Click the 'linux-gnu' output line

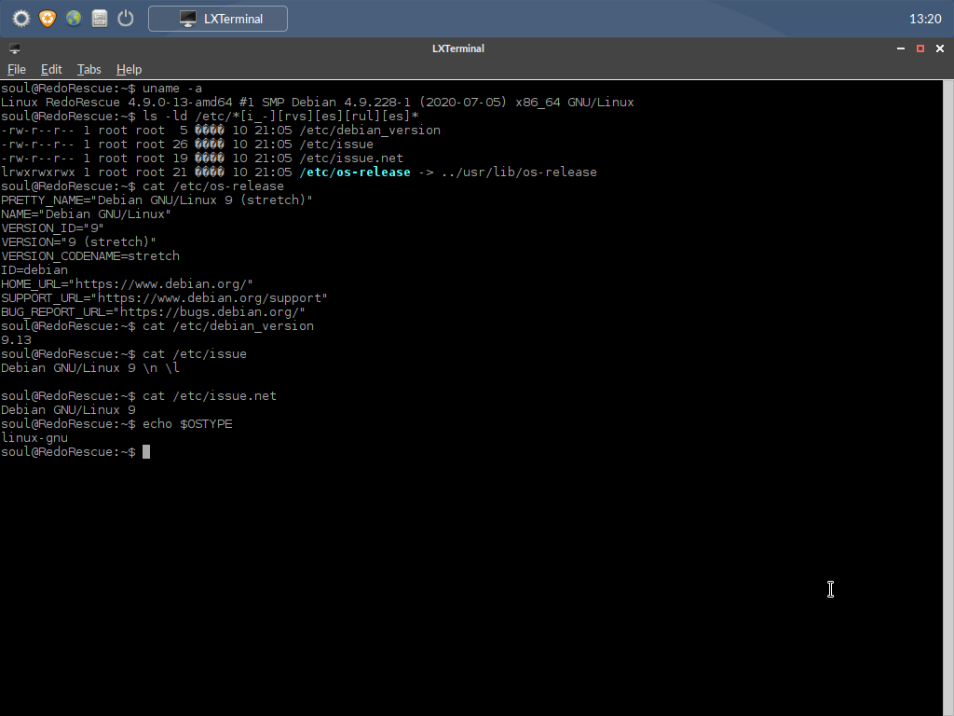click(34, 438)
